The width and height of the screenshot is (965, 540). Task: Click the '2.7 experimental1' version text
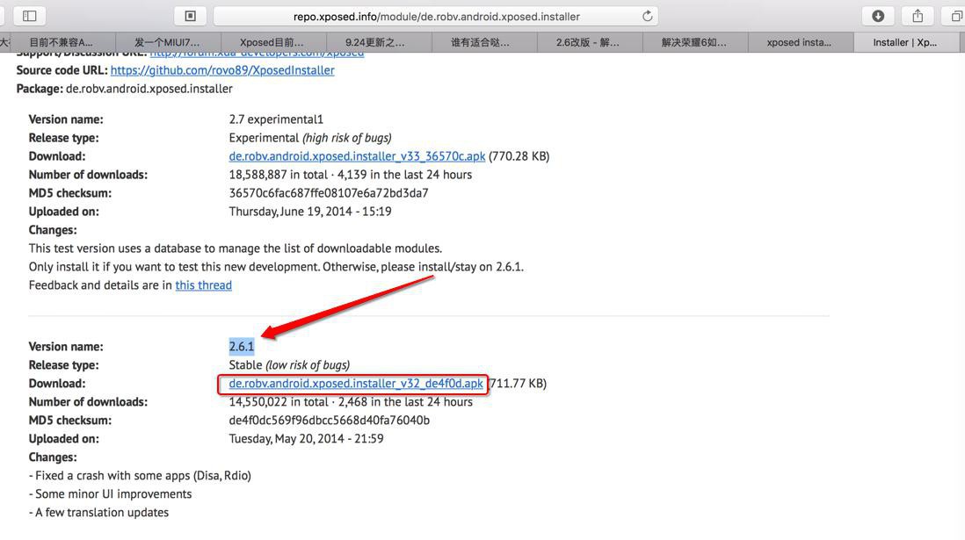click(x=276, y=119)
